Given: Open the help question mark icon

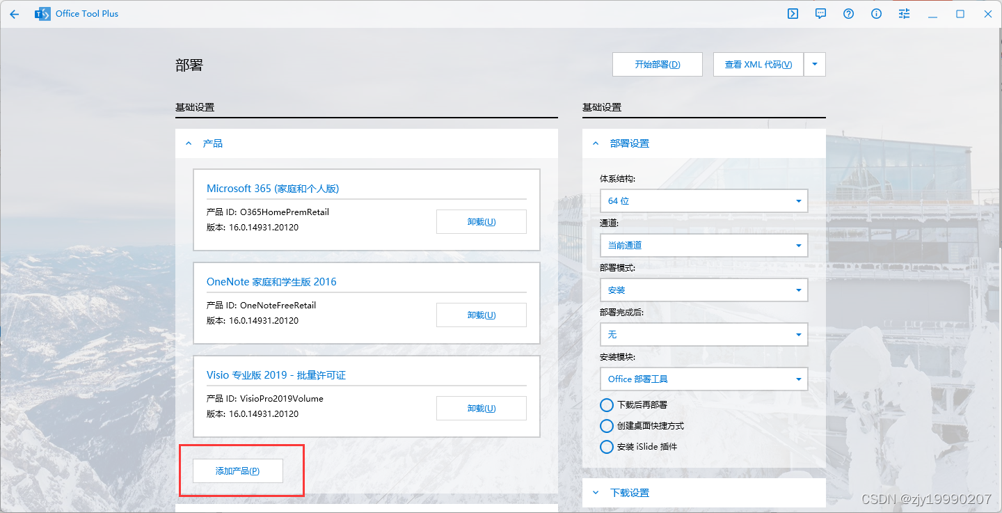Looking at the screenshot, I should 848,14.
